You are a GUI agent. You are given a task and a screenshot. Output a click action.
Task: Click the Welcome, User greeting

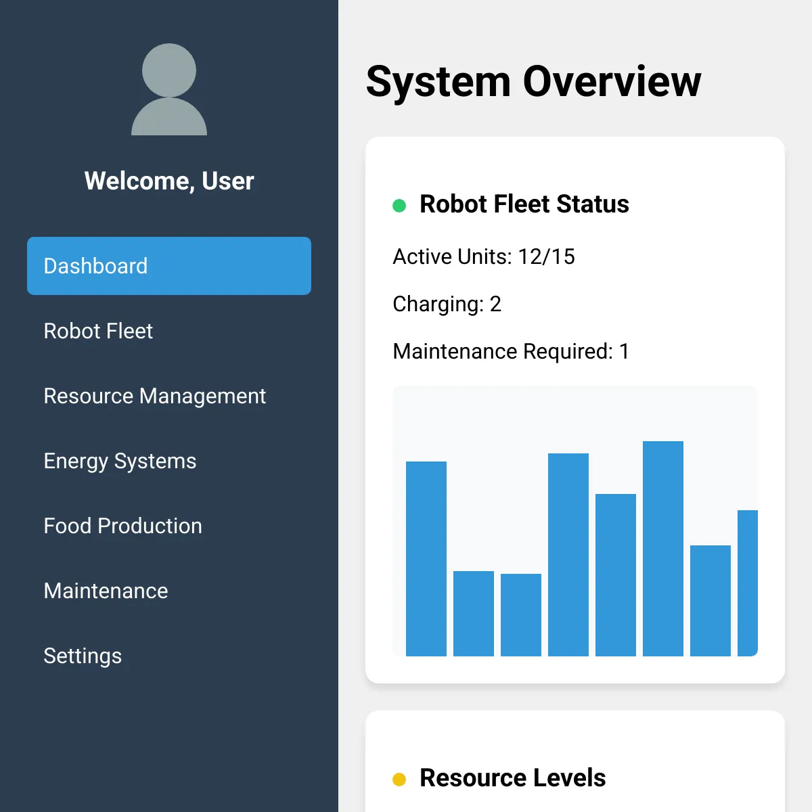pyautogui.click(x=169, y=181)
